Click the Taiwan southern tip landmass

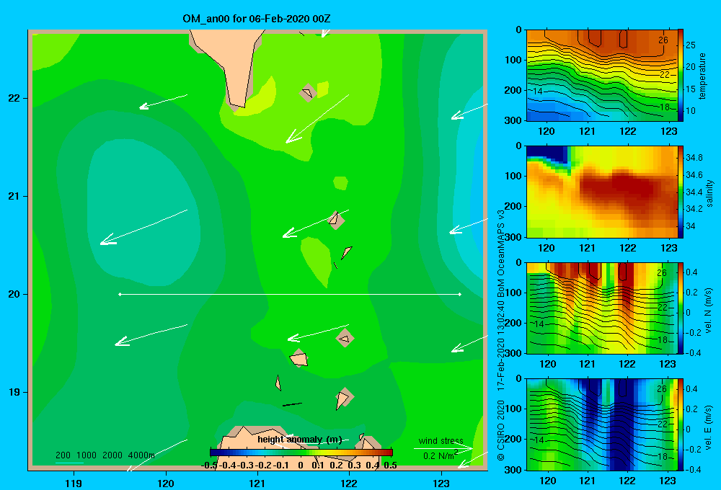click(x=230, y=64)
